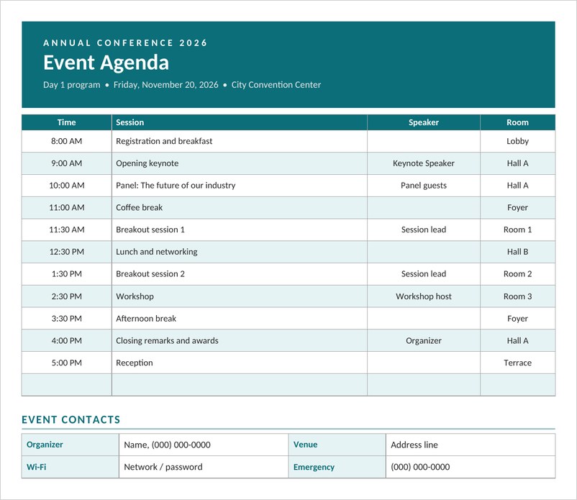Viewport: 577px width, 500px height.
Task: Click the 'ANNUAL CONFERENCE 2026' heading
Action: click(125, 43)
